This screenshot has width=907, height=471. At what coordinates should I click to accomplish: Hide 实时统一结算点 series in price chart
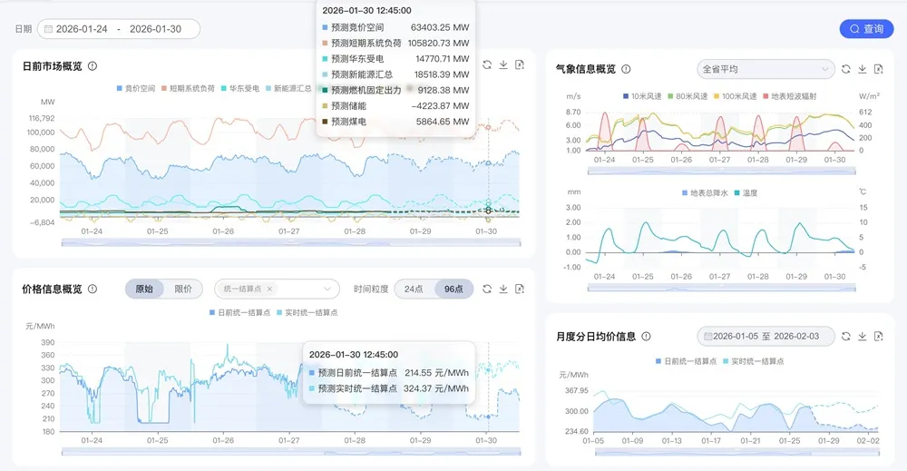[307, 312]
